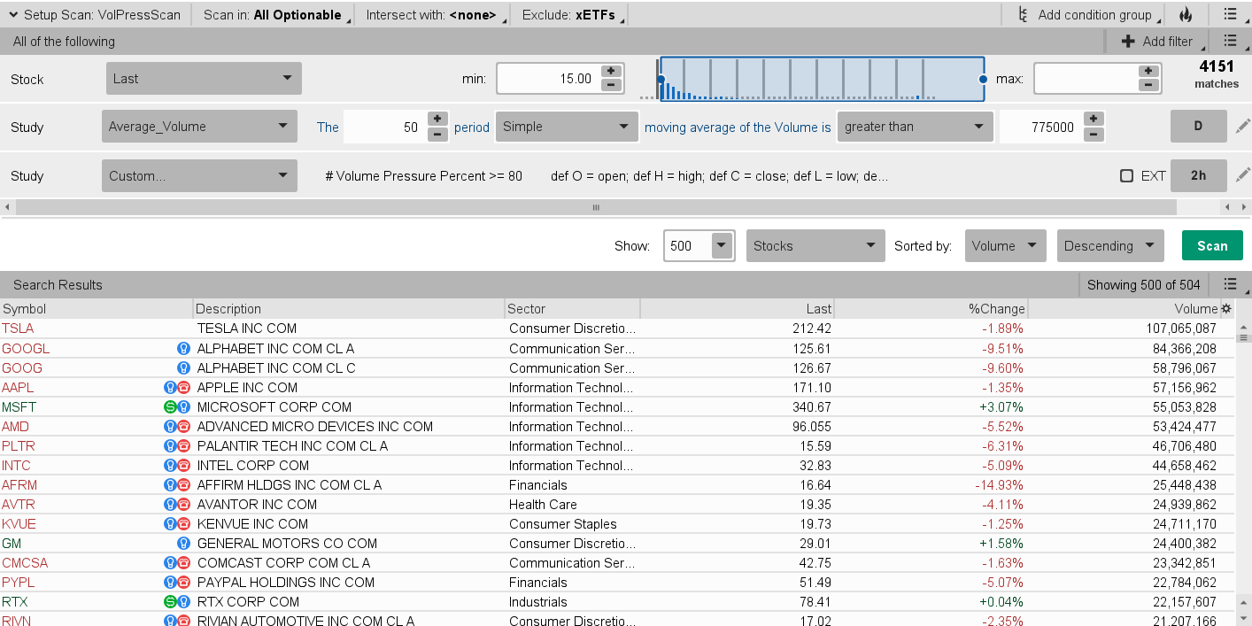Open the Exclude: xETFs dropdown
This screenshot has height=626, width=1252.
point(571,15)
